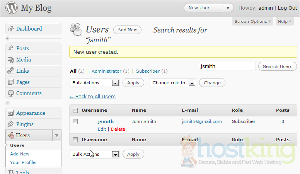Tick the select-all checkbox in table header
This screenshot has height=174, width=300.
click(75, 111)
